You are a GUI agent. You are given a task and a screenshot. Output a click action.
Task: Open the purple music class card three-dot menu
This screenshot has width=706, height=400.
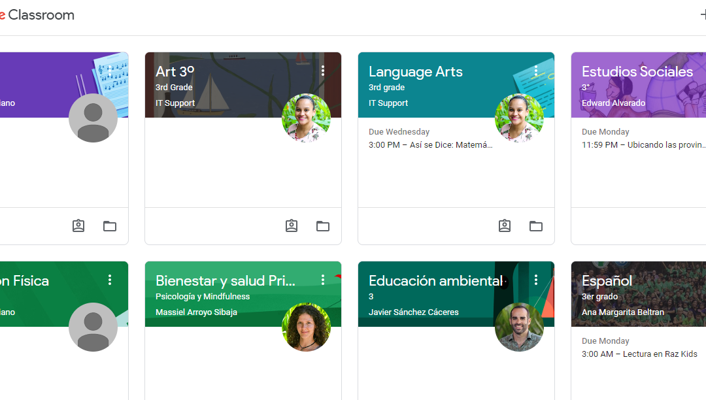[x=110, y=71]
